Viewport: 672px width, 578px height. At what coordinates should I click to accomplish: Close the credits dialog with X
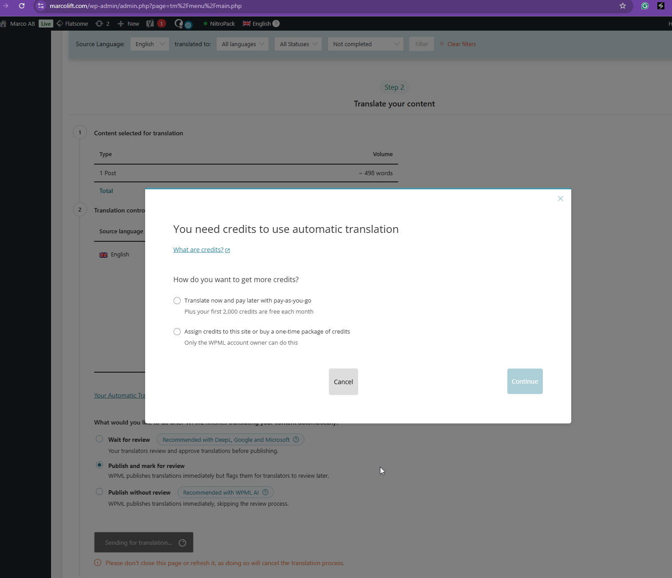click(x=561, y=199)
